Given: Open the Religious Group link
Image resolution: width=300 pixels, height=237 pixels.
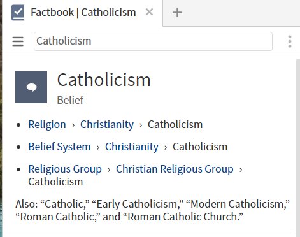Looking at the screenshot, I should tap(65, 169).
